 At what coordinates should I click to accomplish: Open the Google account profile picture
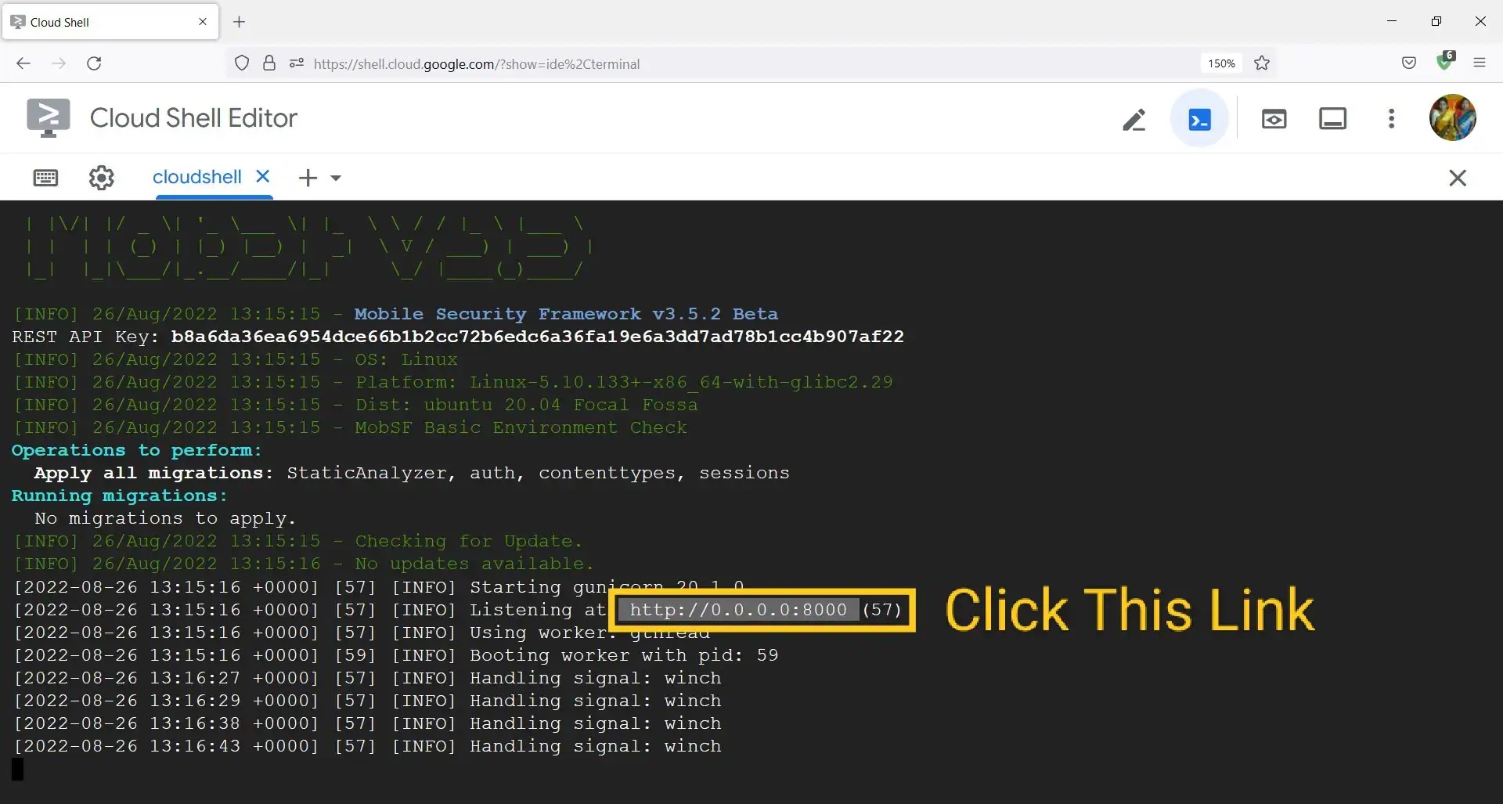(1452, 118)
